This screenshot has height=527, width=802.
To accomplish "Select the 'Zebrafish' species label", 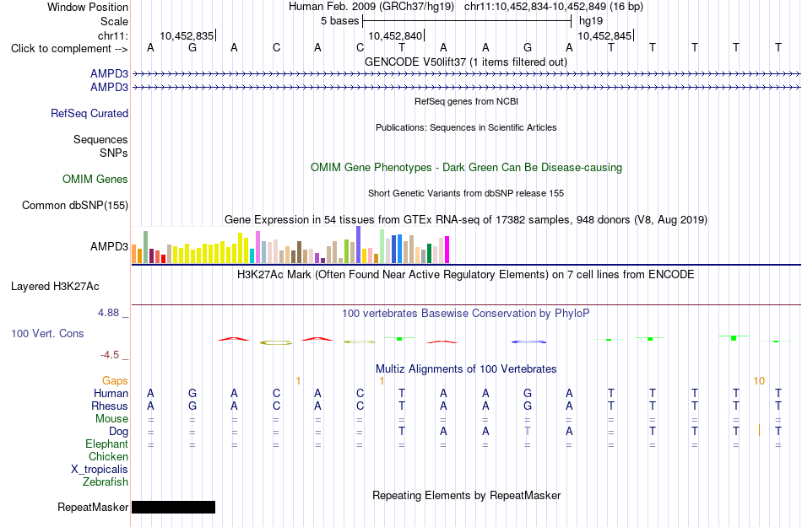I will pos(106,481).
